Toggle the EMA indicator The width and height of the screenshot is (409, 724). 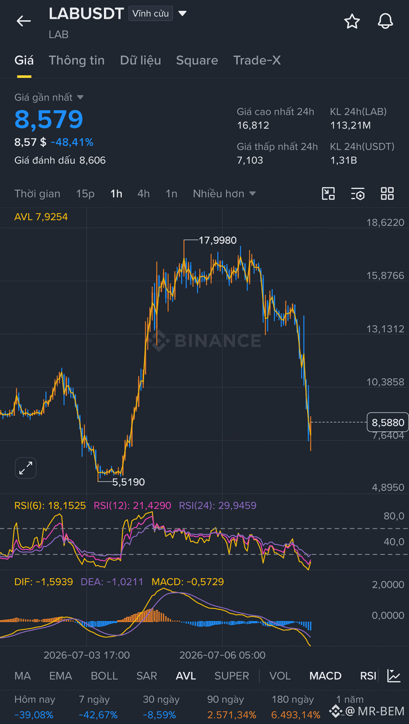click(x=60, y=676)
